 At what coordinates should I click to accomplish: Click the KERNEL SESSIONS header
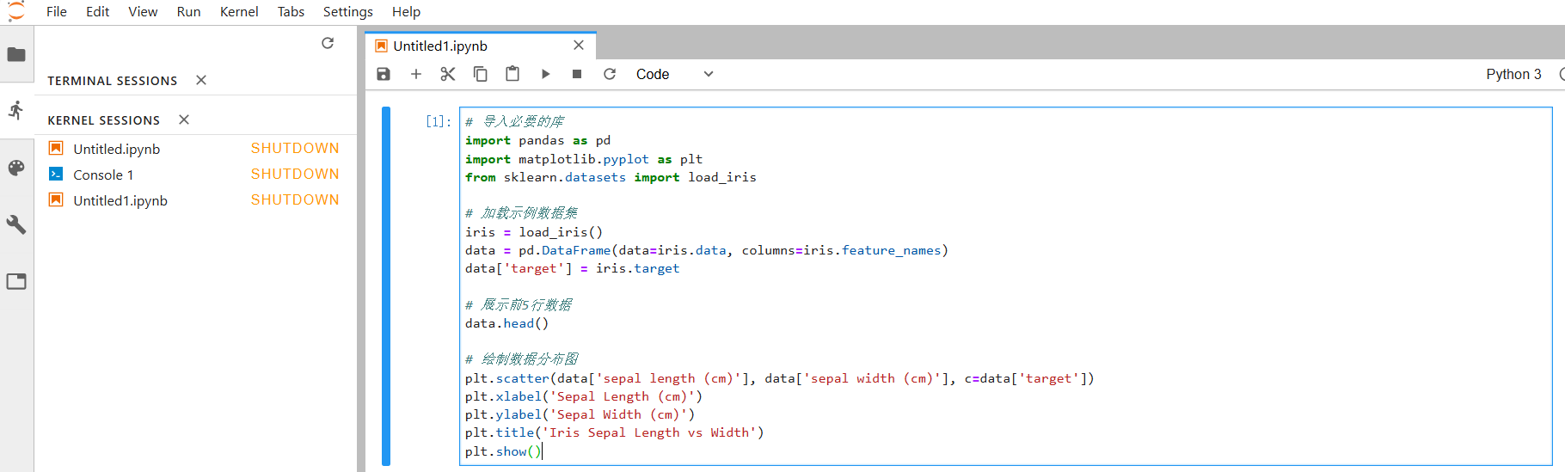[104, 120]
